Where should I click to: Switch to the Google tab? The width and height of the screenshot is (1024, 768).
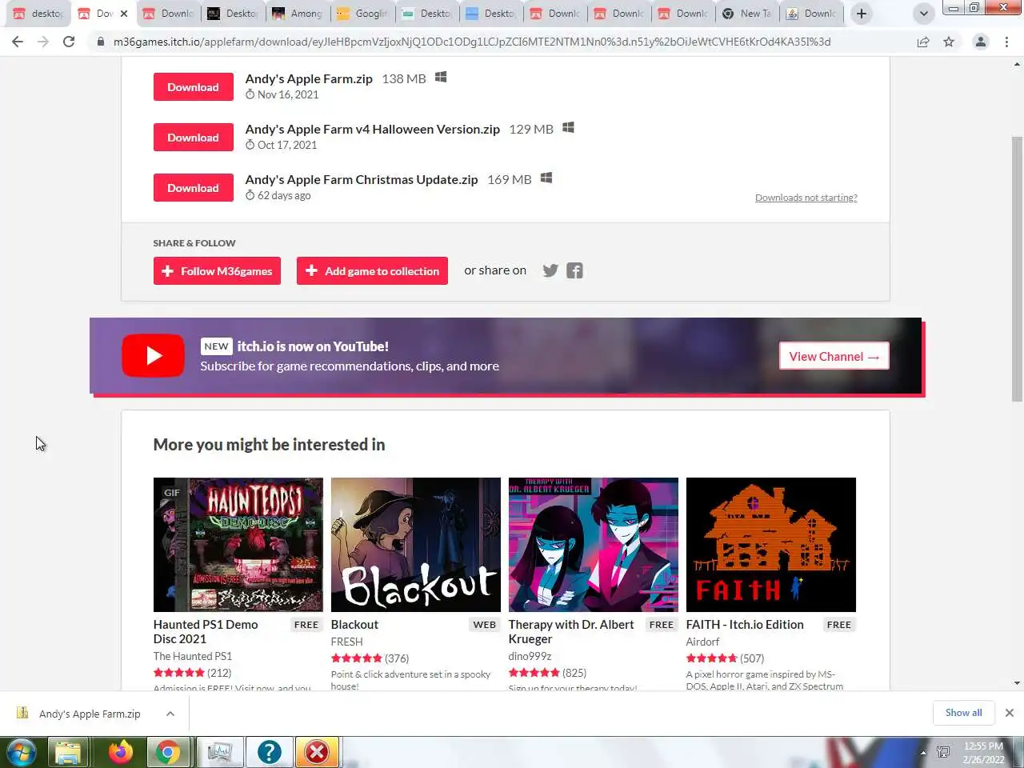coord(362,14)
